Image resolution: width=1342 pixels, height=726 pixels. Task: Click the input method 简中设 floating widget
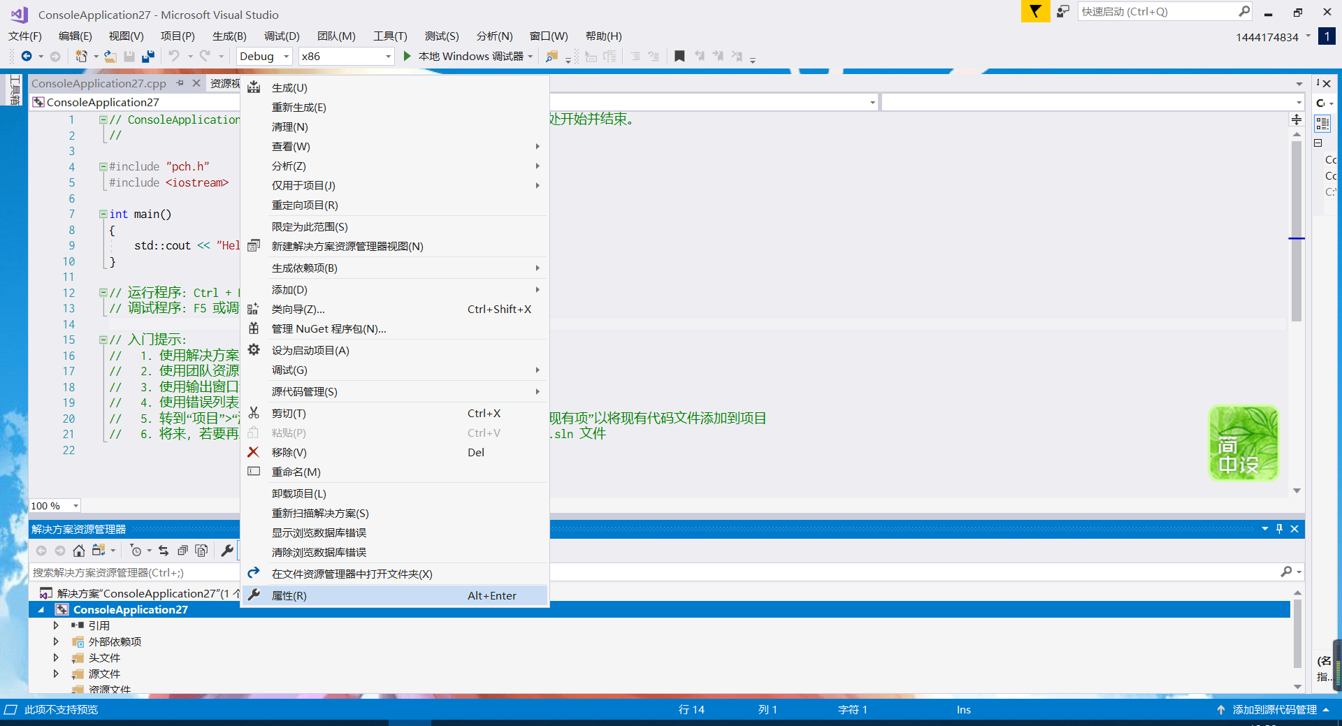click(x=1244, y=443)
